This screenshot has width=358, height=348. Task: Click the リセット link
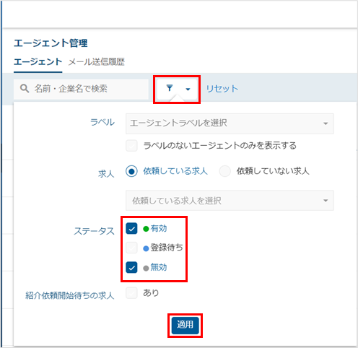222,89
